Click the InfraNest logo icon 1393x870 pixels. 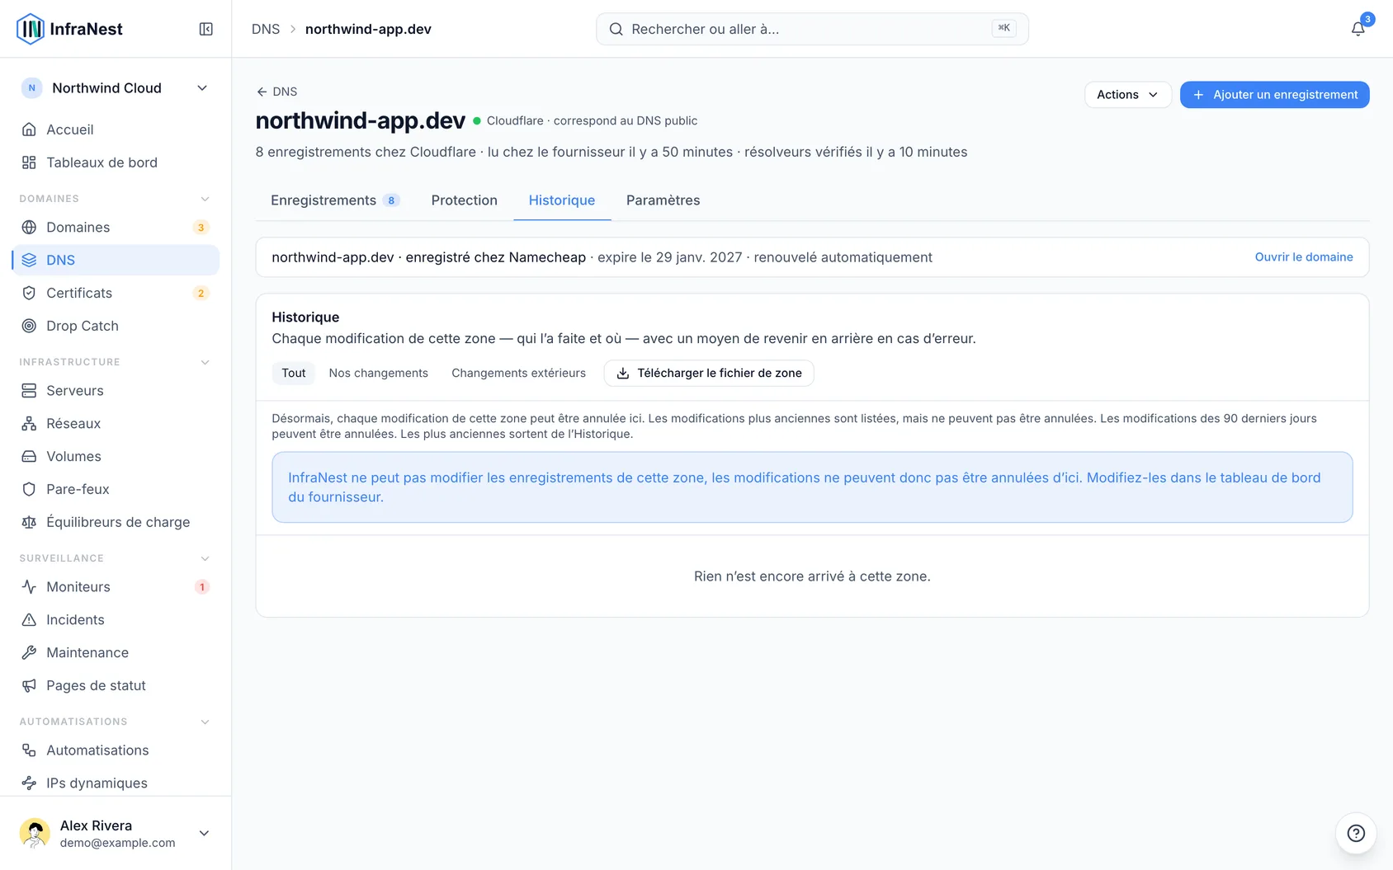coord(31,29)
